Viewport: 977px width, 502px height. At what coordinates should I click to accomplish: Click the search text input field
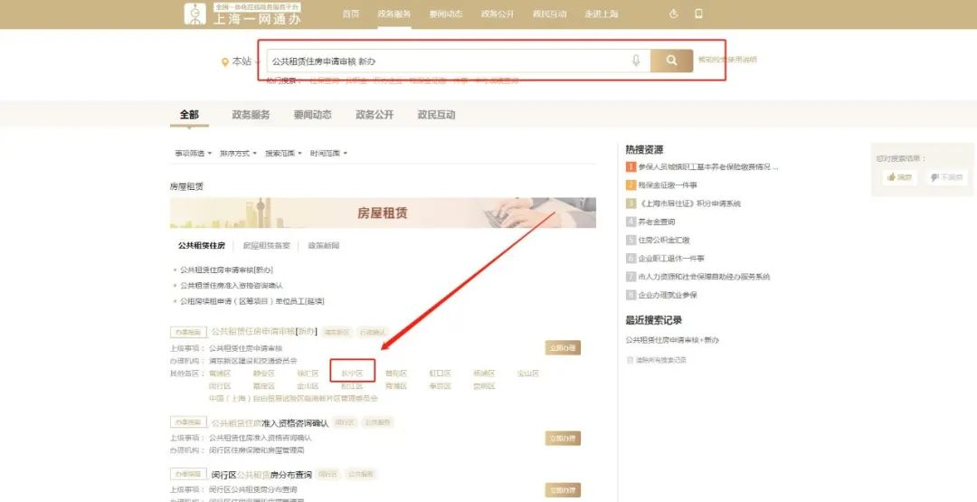pos(443,61)
